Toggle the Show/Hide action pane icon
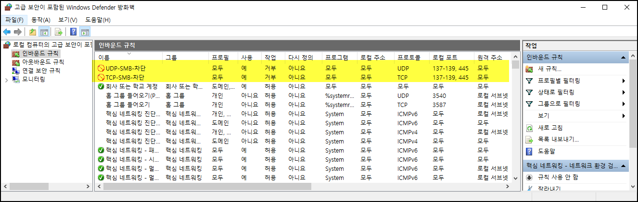Viewport: 638px width, 202px height. [85, 32]
